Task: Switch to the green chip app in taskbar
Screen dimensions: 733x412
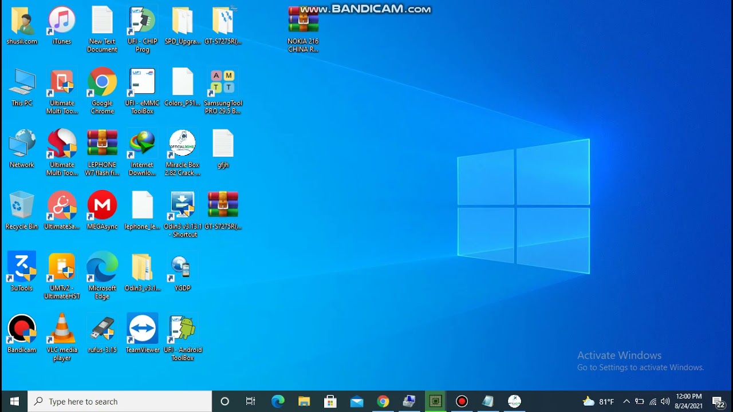Action: click(x=436, y=401)
